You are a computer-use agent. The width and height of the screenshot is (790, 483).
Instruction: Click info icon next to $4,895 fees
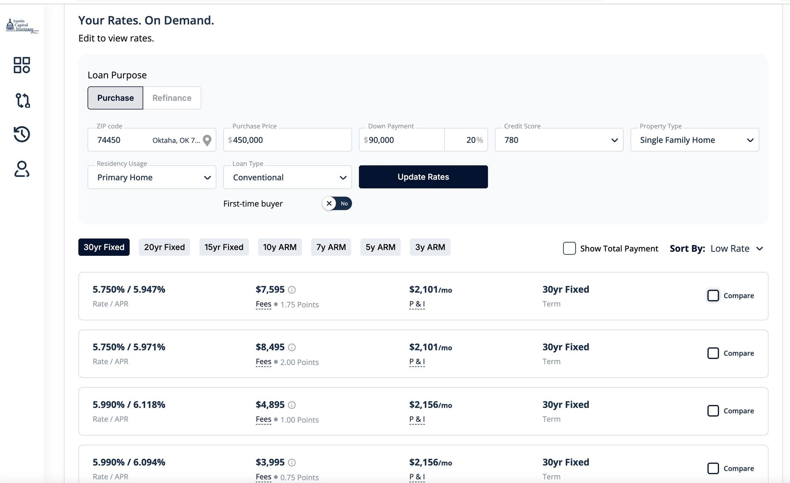pyautogui.click(x=292, y=405)
